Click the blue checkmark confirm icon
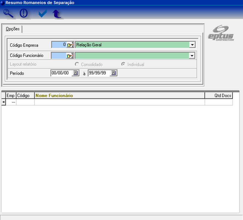The height and width of the screenshot is (220, 243). (x=43, y=13)
